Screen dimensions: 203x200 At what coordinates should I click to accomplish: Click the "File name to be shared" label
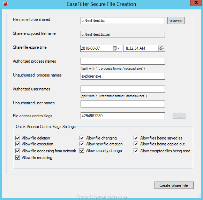tap(31, 19)
